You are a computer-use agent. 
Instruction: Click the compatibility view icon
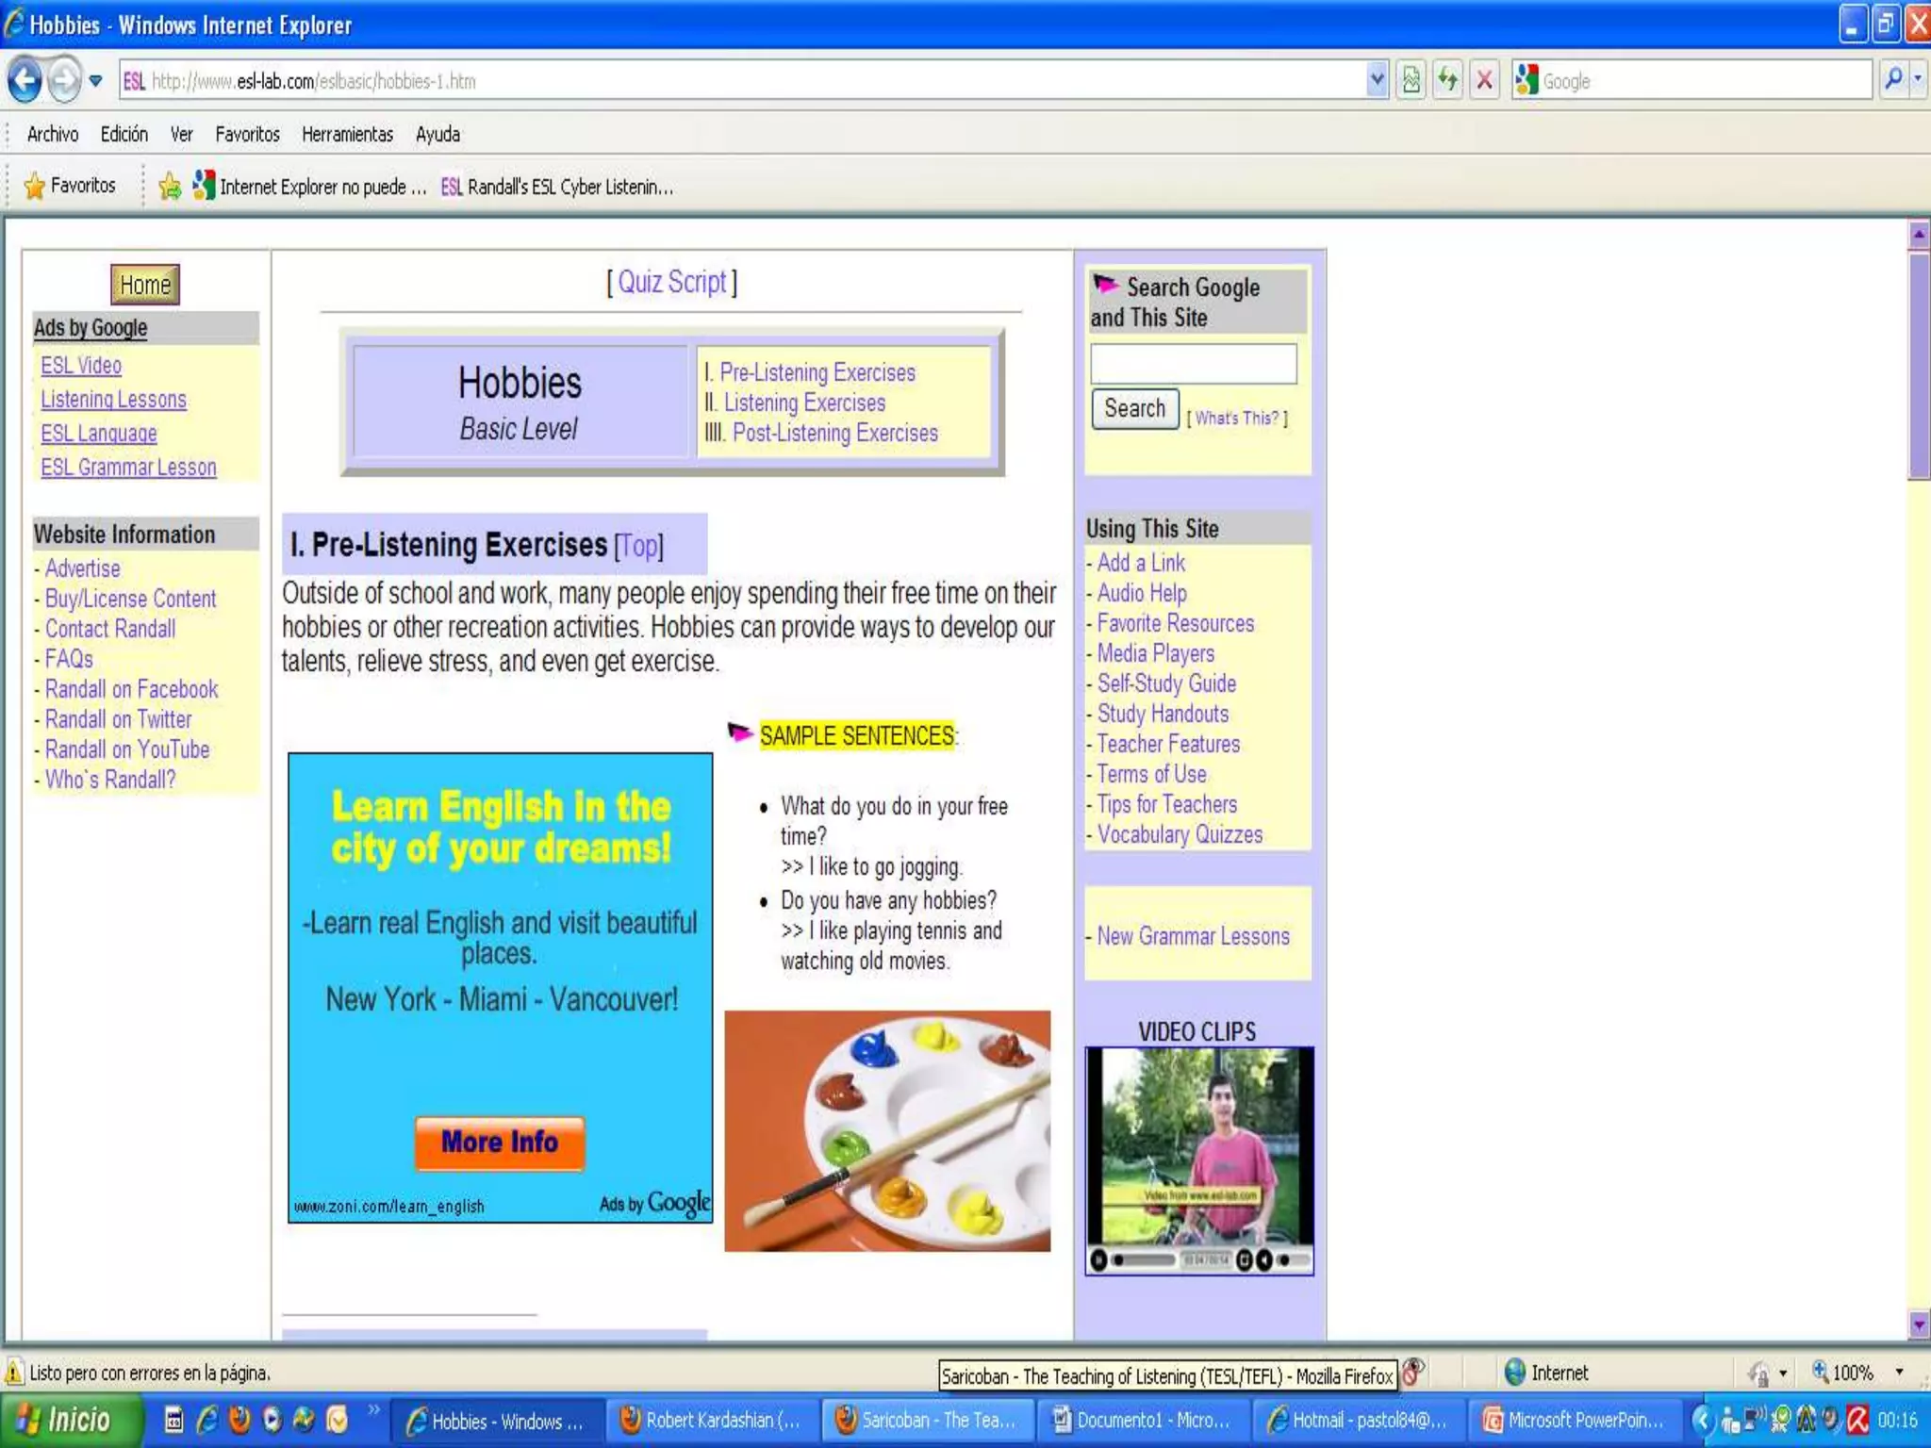click(x=1411, y=80)
